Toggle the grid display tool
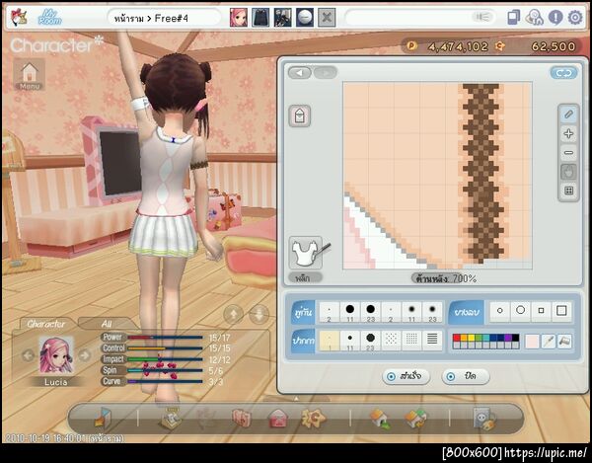Viewport: 592px width, 463px height. point(568,191)
